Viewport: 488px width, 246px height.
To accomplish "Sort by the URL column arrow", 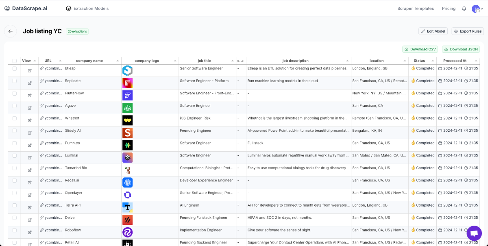I will coord(60,61).
